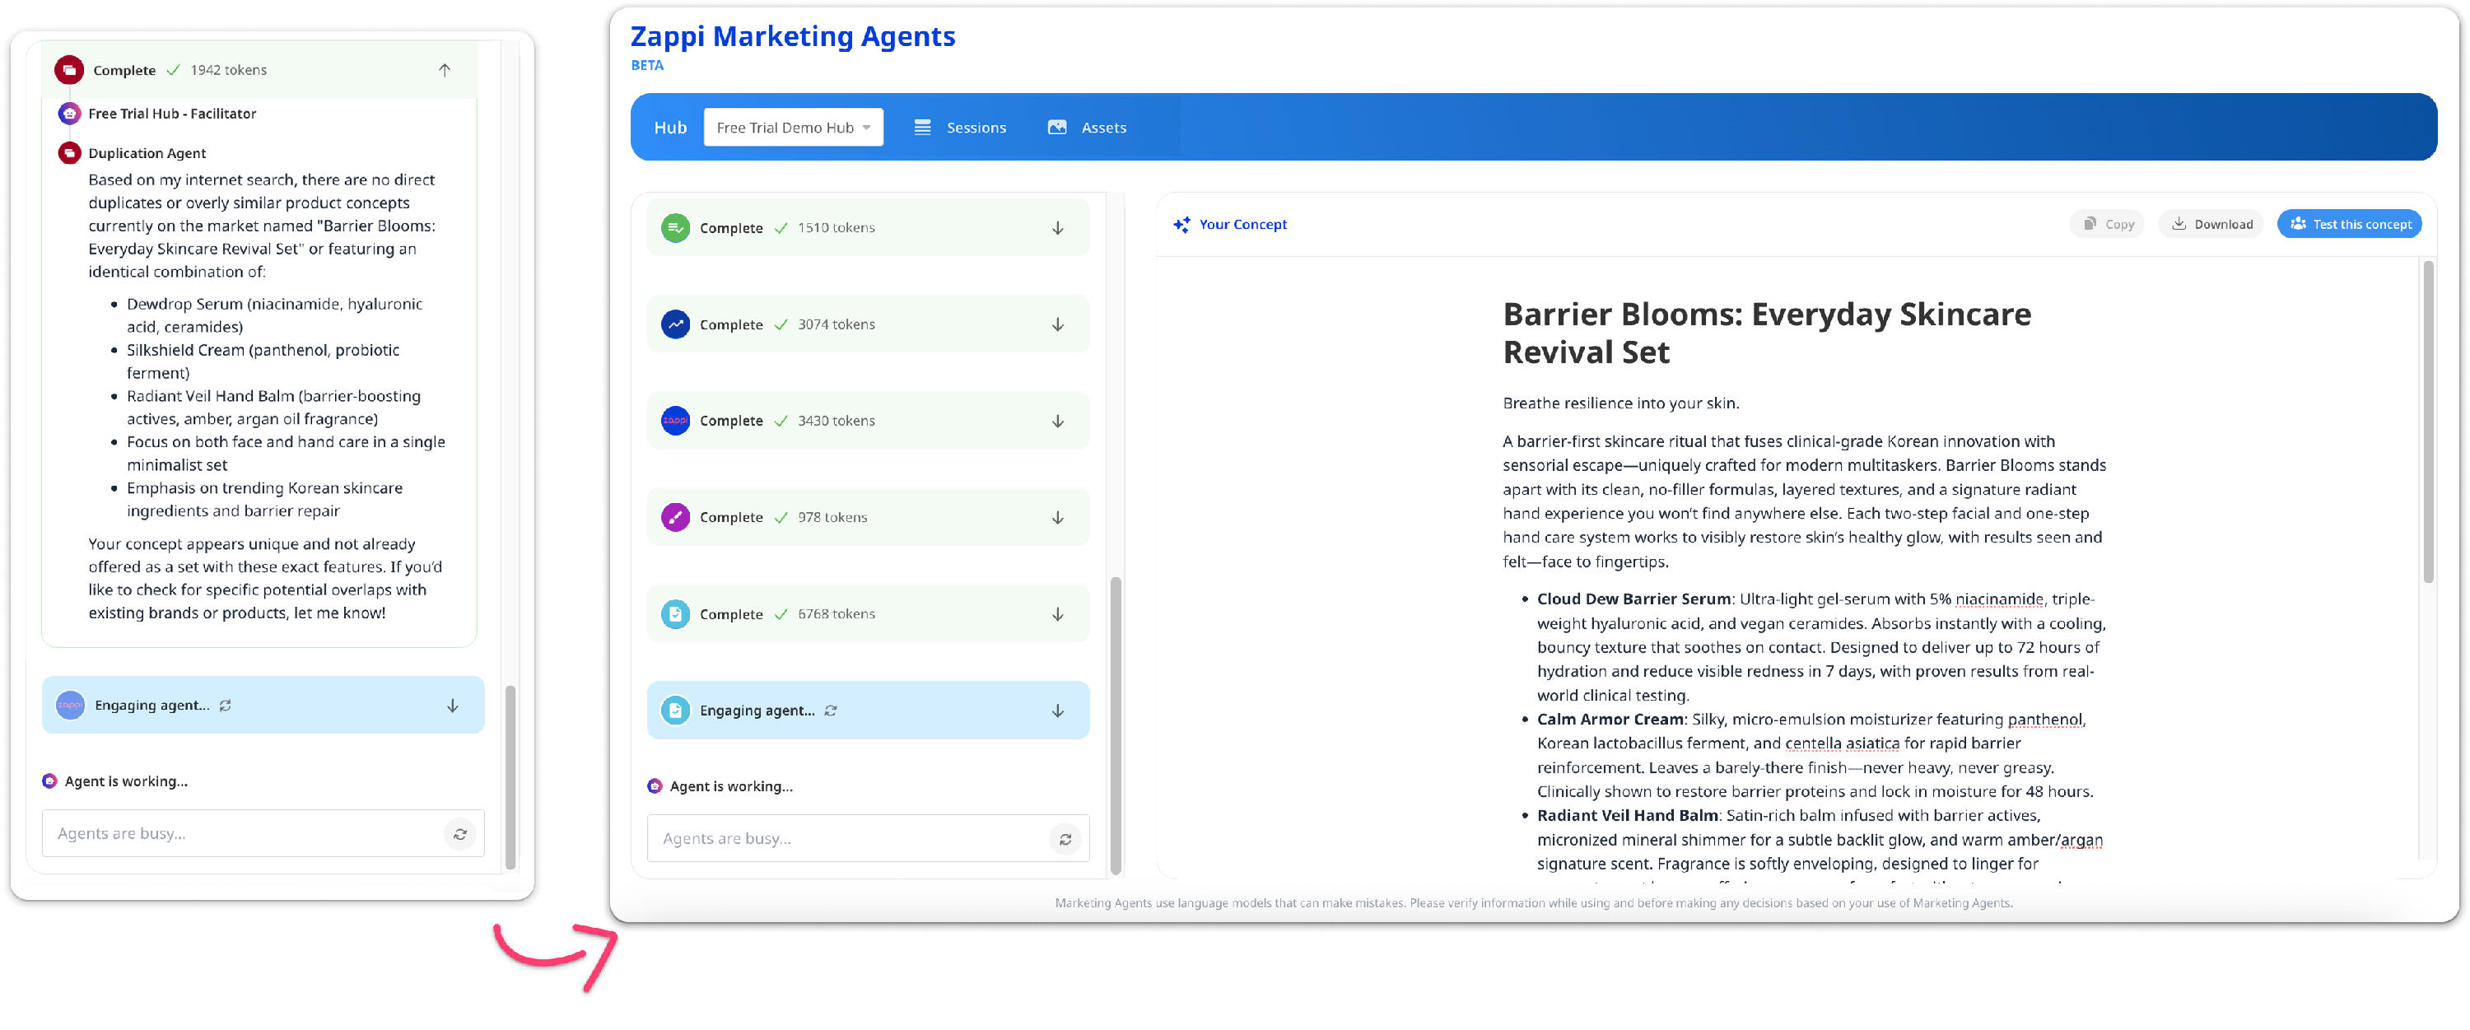The height and width of the screenshot is (1030, 2470).
Task: Click Radiant Veil Hand Balm bullet in concept panel
Action: (1627, 815)
